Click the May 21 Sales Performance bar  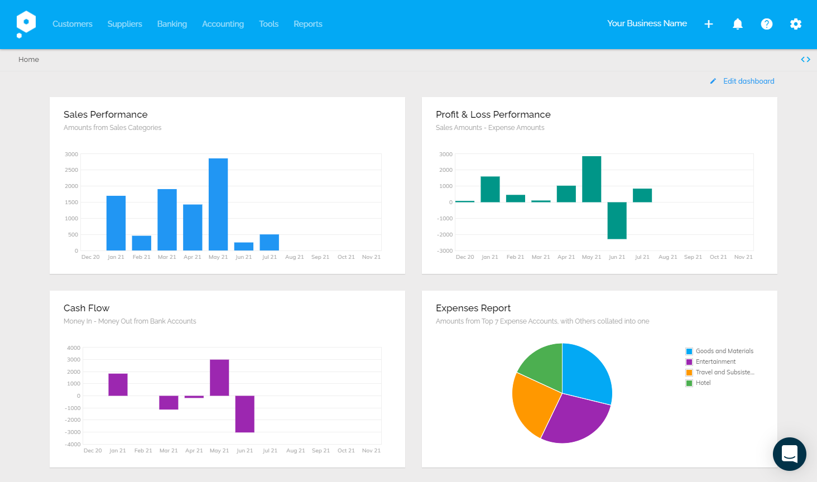(218, 204)
